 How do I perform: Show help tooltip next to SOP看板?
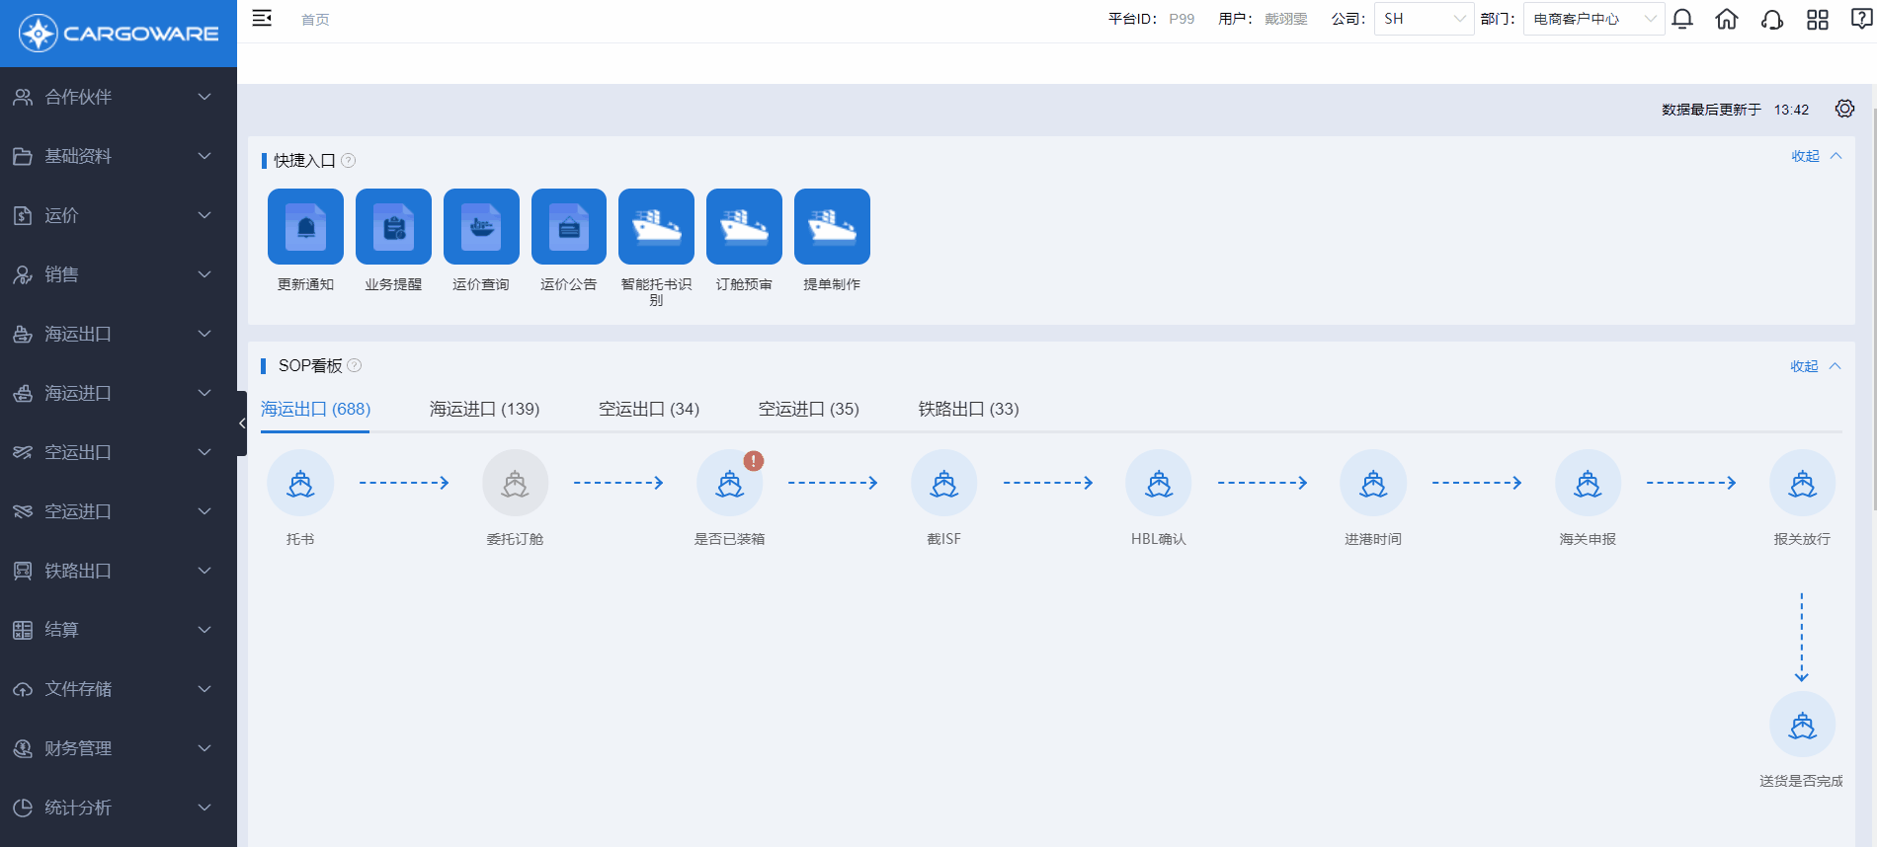355,365
